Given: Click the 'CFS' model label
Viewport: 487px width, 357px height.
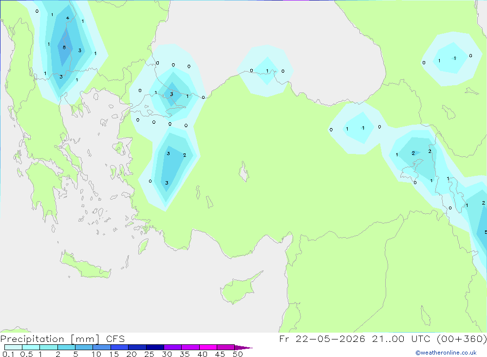Looking at the screenshot, I should (115, 339).
